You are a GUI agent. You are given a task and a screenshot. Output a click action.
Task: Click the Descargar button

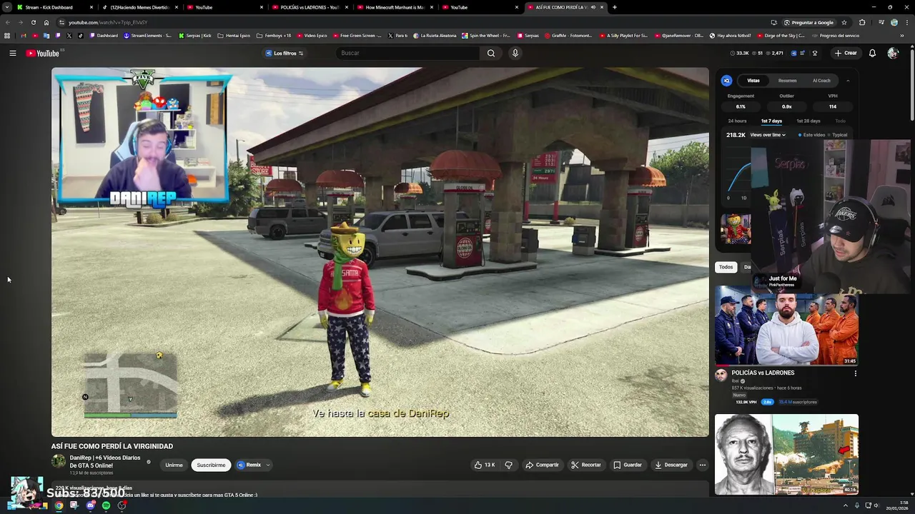point(671,465)
